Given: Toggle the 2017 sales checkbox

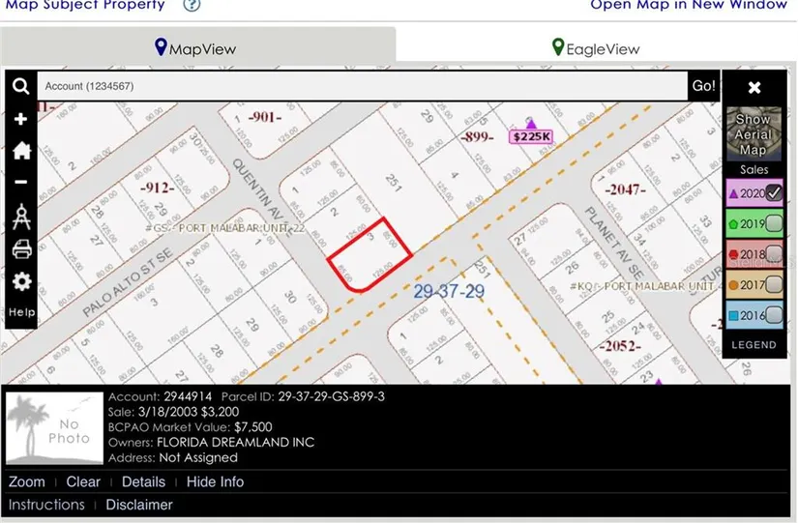Looking at the screenshot, I should click(773, 285).
